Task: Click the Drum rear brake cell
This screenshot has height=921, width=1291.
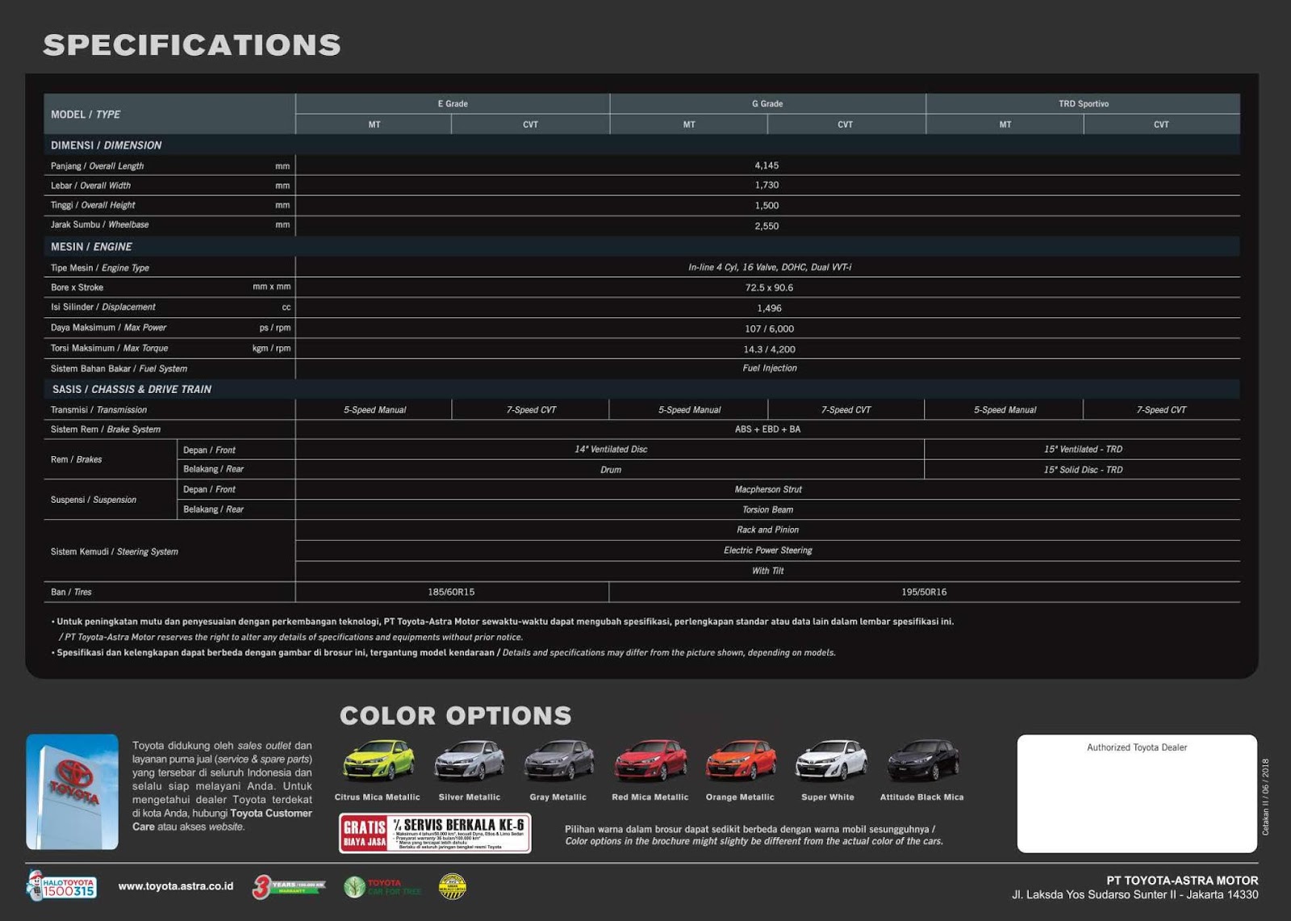Action: [x=611, y=470]
